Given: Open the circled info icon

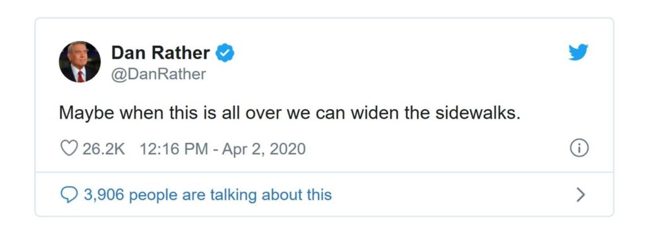Looking at the screenshot, I should tap(579, 148).
